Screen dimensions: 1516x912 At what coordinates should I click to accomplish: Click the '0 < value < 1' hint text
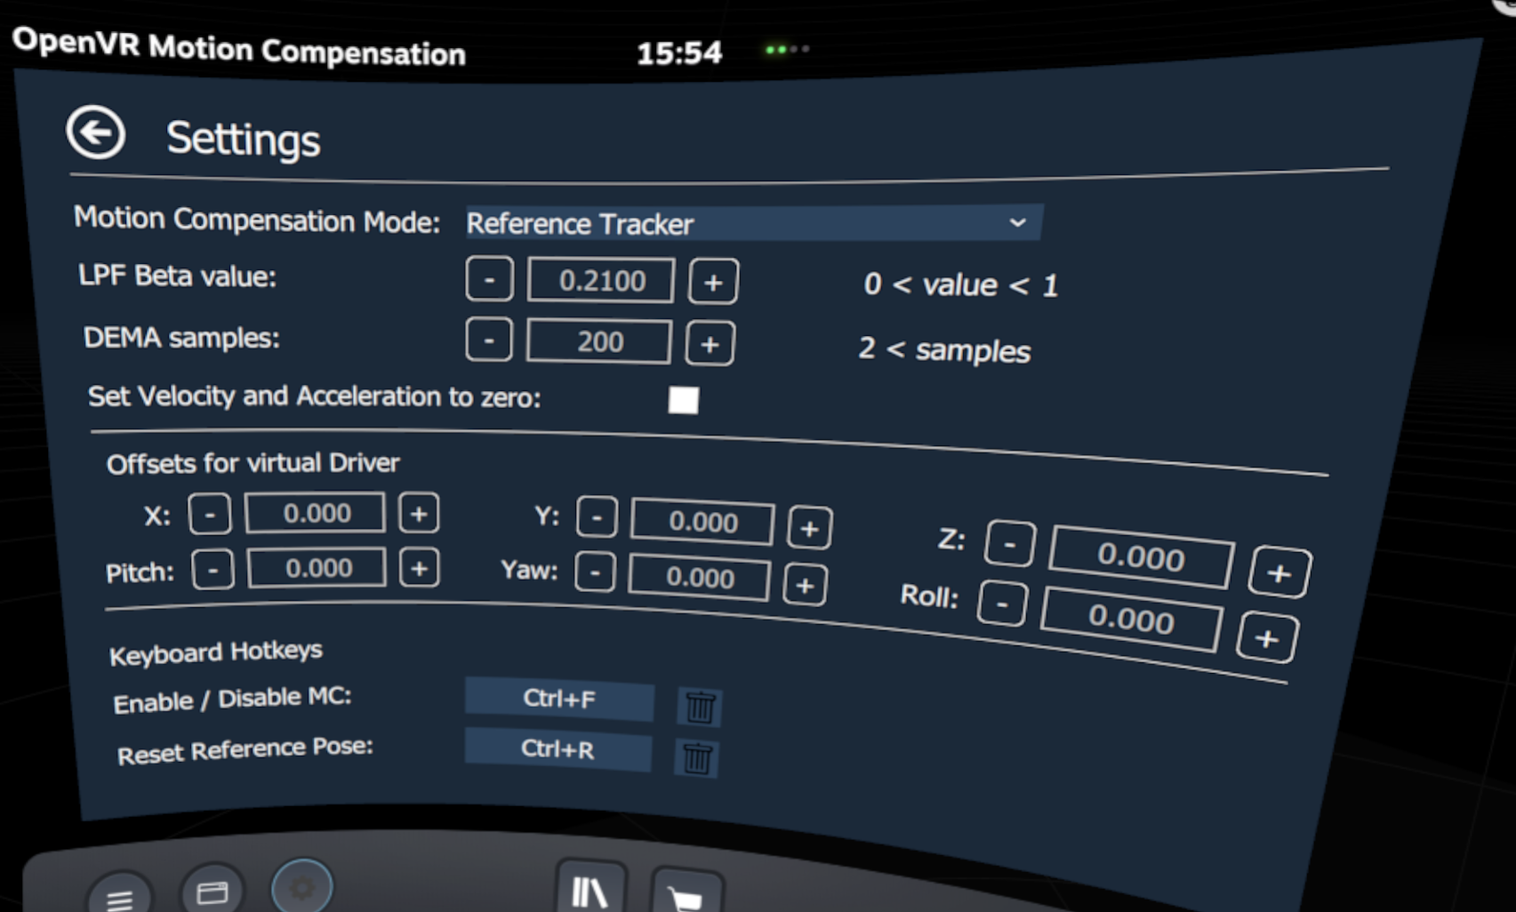(x=961, y=285)
